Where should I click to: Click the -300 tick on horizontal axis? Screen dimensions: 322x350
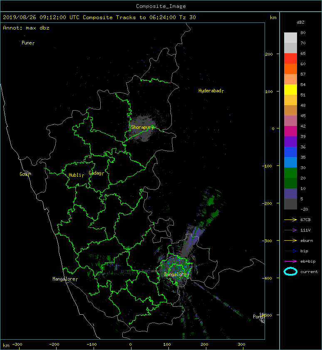17,345
